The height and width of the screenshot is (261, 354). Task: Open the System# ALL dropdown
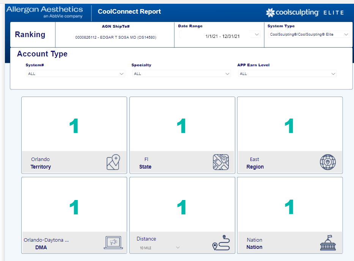[75, 74]
